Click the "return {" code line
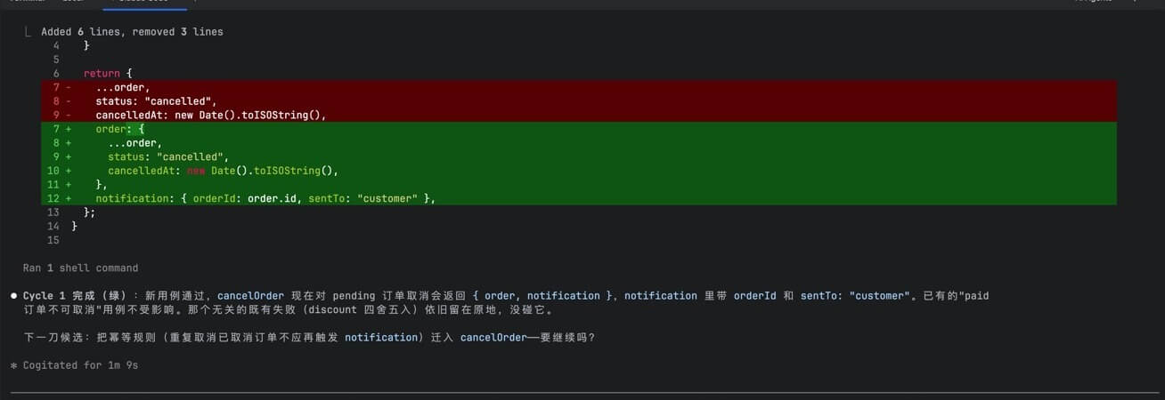The height and width of the screenshot is (400, 1165). [108, 74]
